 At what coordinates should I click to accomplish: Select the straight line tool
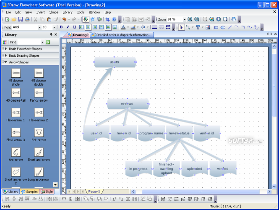(230, 27)
